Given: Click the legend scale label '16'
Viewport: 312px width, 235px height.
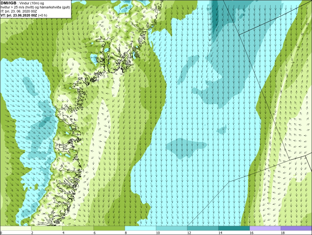Looking at the screenshot, I should 251,233.
